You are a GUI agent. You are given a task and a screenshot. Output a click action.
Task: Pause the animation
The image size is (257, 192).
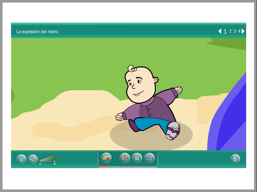(x=137, y=158)
